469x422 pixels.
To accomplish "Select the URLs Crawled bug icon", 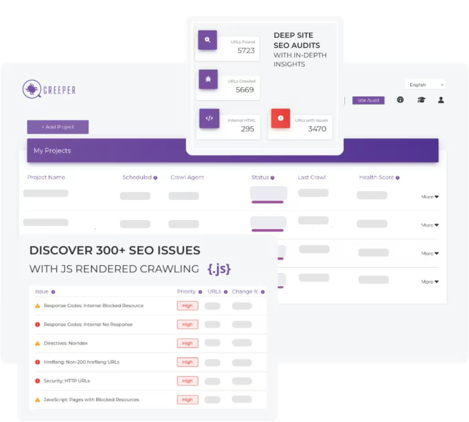I will 208,79.
